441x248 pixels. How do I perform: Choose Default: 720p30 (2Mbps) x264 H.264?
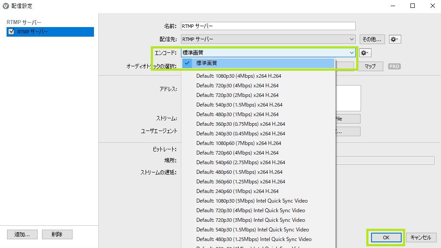[x=258, y=95]
